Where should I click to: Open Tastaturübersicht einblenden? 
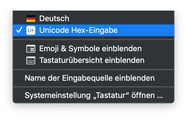tap(93, 60)
